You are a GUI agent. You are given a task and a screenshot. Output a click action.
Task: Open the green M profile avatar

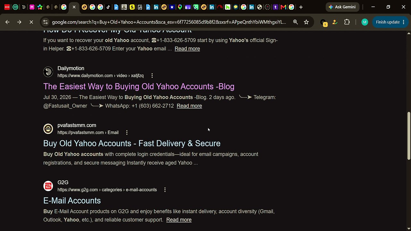pos(365,22)
